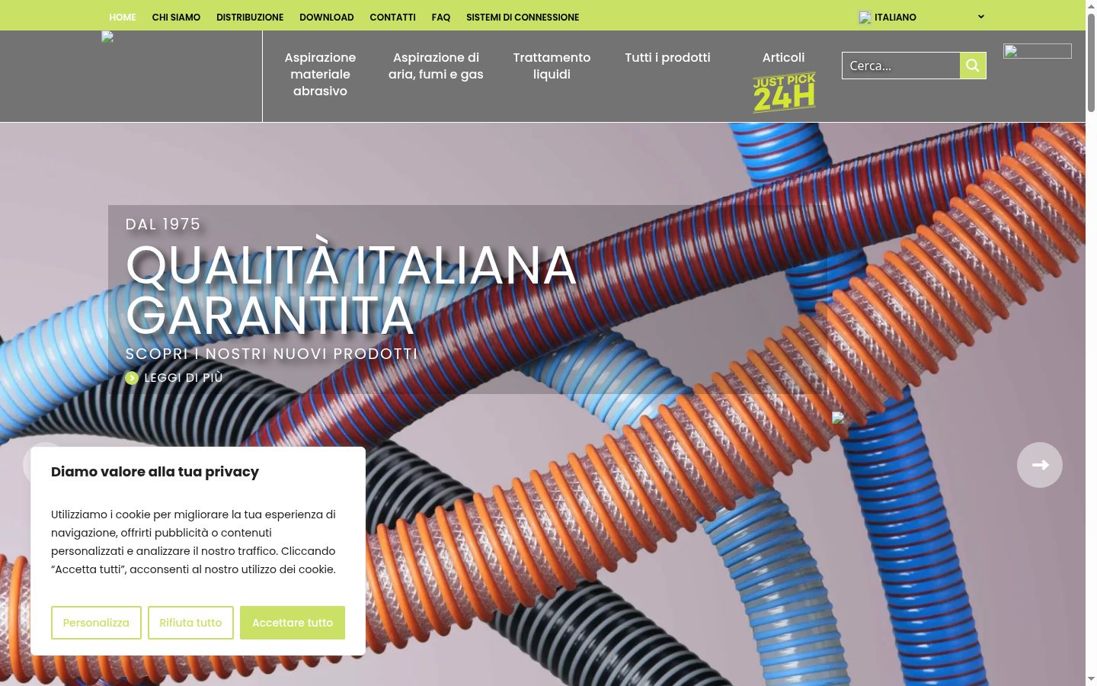Go to the Home menu item
Screen dimensions: 1097x686
[x=123, y=17]
